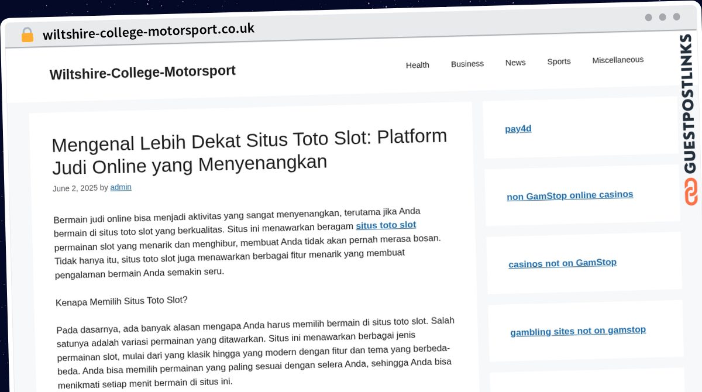Click the article headline about Situs Toto Slot

pyautogui.click(x=249, y=152)
